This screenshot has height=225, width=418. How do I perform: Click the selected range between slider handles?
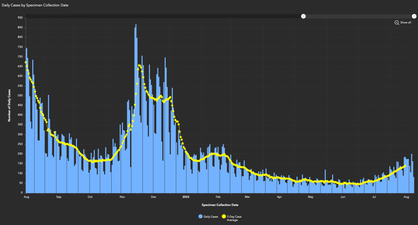point(359,16)
